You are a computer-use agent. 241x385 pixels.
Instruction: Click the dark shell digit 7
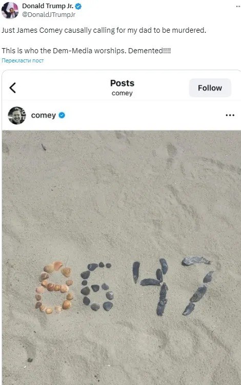[198, 286]
